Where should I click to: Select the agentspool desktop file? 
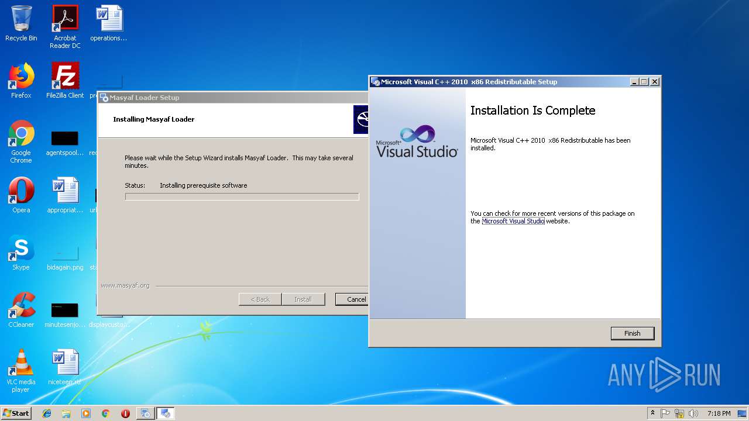(x=65, y=143)
